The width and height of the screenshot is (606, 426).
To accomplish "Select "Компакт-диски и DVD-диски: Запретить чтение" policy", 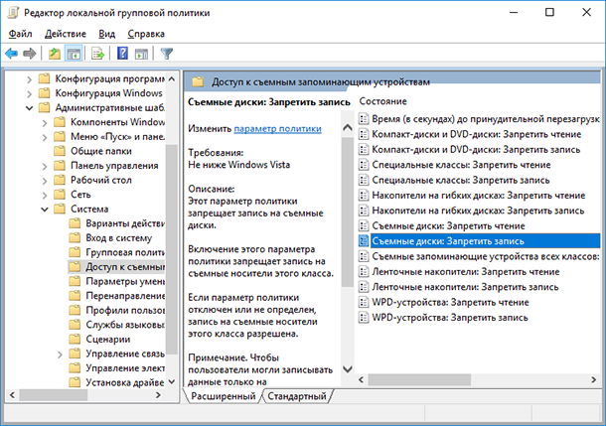I will click(x=476, y=134).
